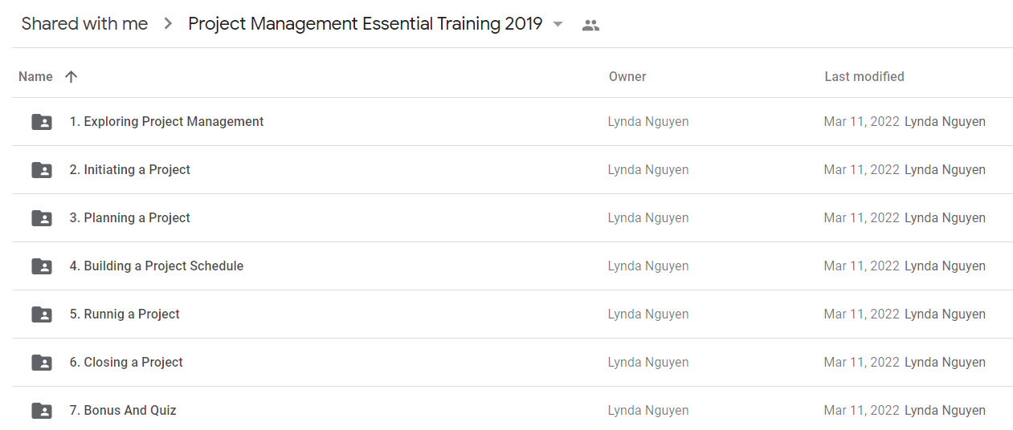Go back to Shared with me
The height and width of the screenshot is (430, 1013).
point(84,24)
